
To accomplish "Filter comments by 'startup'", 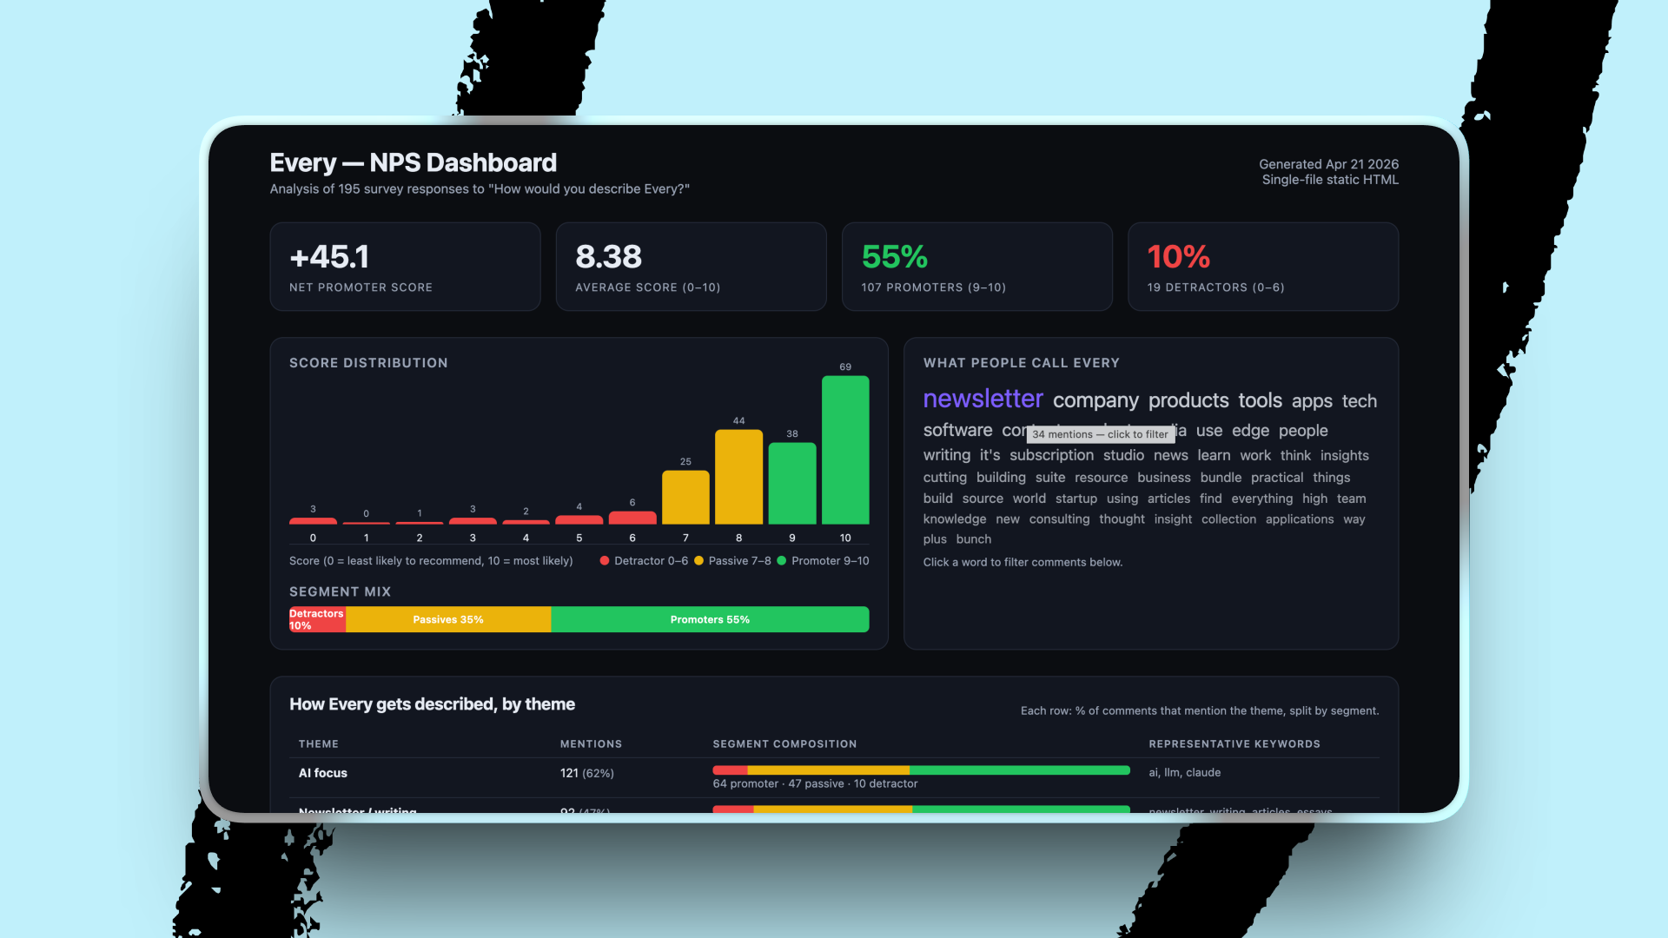I will point(1076,499).
